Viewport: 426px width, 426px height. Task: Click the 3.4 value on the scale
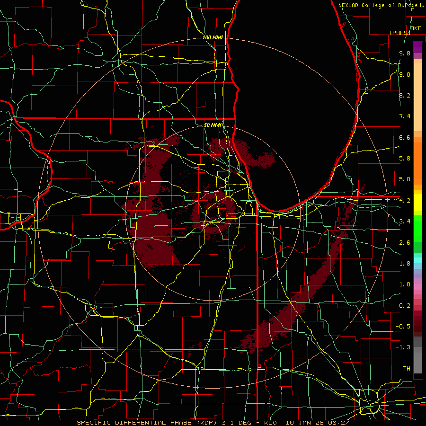405,222
